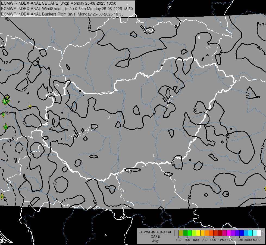Click the 700 legend value

(x=205, y=240)
